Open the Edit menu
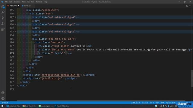 [x=11, y=2]
